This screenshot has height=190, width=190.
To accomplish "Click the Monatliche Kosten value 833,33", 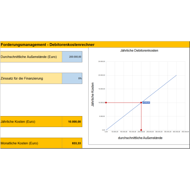I will [72, 143].
